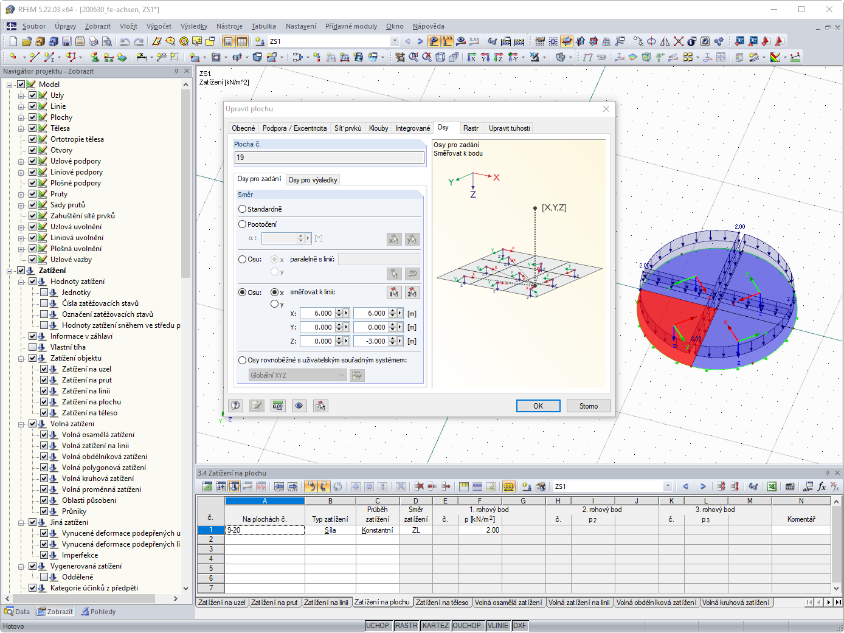This screenshot has width=844, height=633.
Task: Switch to the 'Síť prvků' tab
Action: coord(347,128)
